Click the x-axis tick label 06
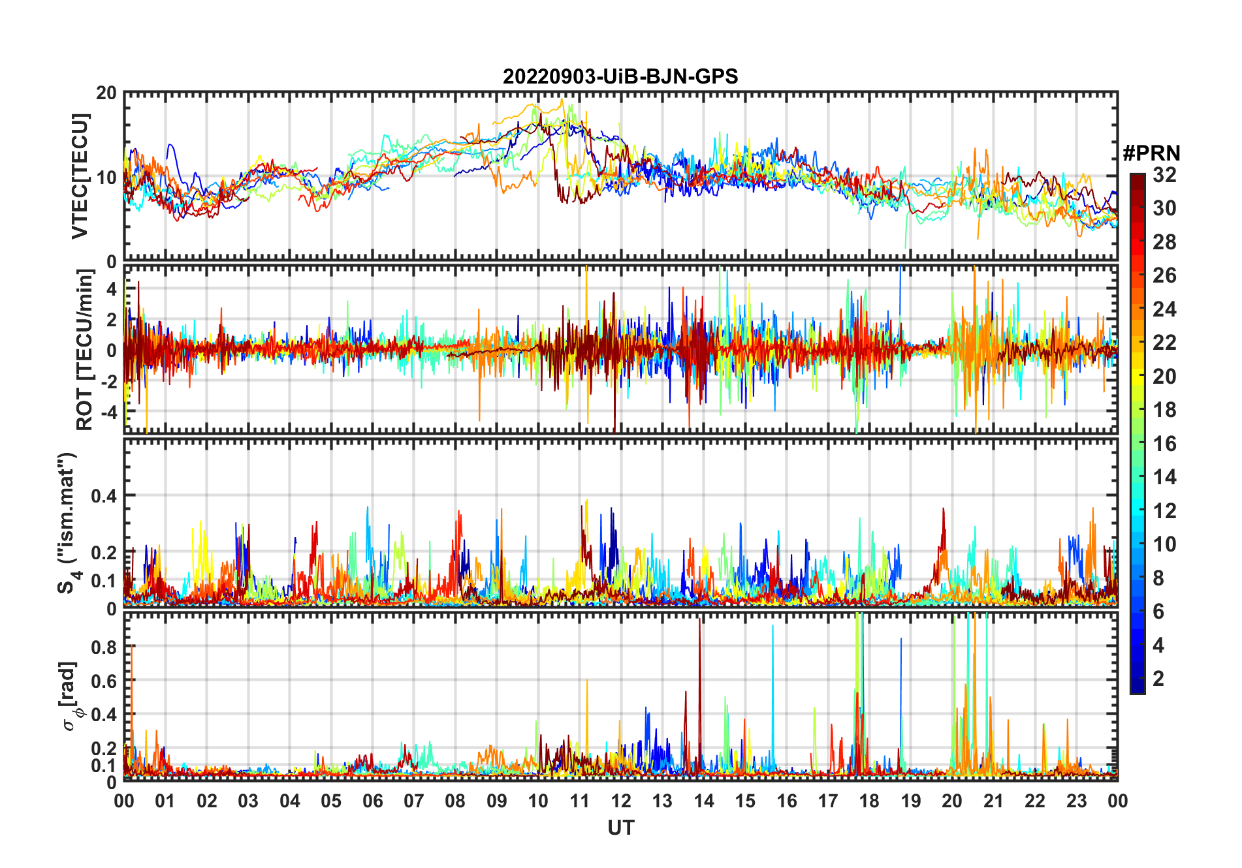The width and height of the screenshot is (1242, 868). coord(373,801)
